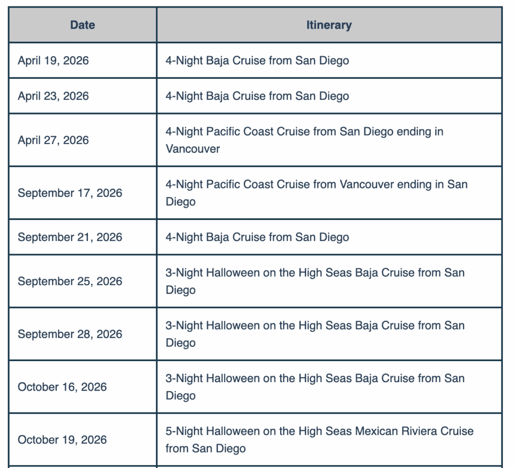The image size is (514, 468).
Task: Select the September 28, 2026 date cell
Action: tap(70, 334)
